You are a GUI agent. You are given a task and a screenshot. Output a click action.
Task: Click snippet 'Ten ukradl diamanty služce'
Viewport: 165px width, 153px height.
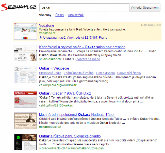point(96,99)
